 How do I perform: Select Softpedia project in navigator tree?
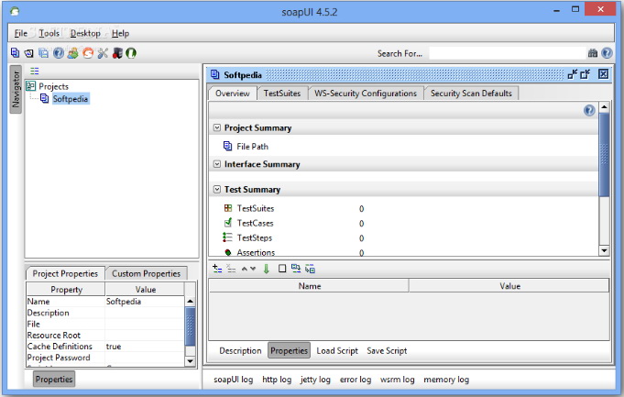click(x=70, y=99)
